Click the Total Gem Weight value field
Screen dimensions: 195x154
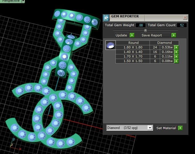click(x=141, y=25)
